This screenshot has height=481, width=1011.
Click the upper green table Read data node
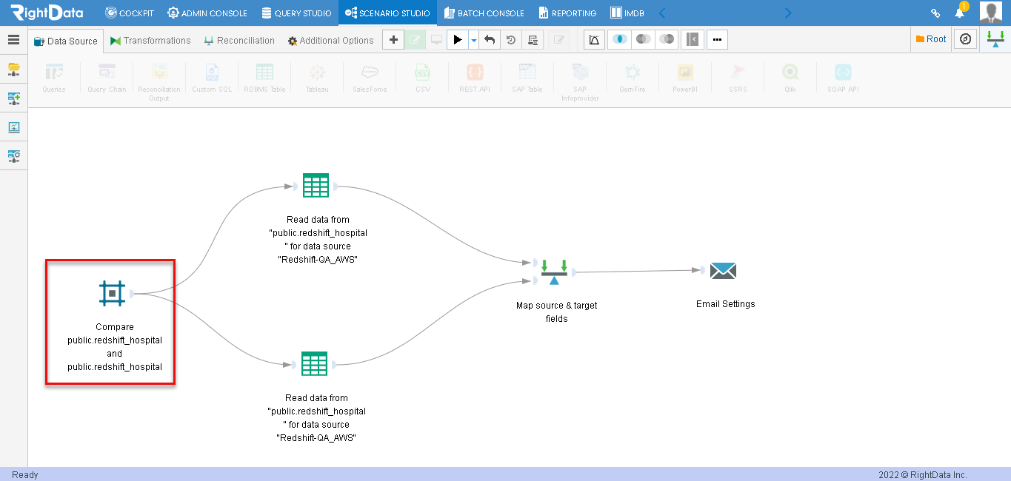[316, 185]
